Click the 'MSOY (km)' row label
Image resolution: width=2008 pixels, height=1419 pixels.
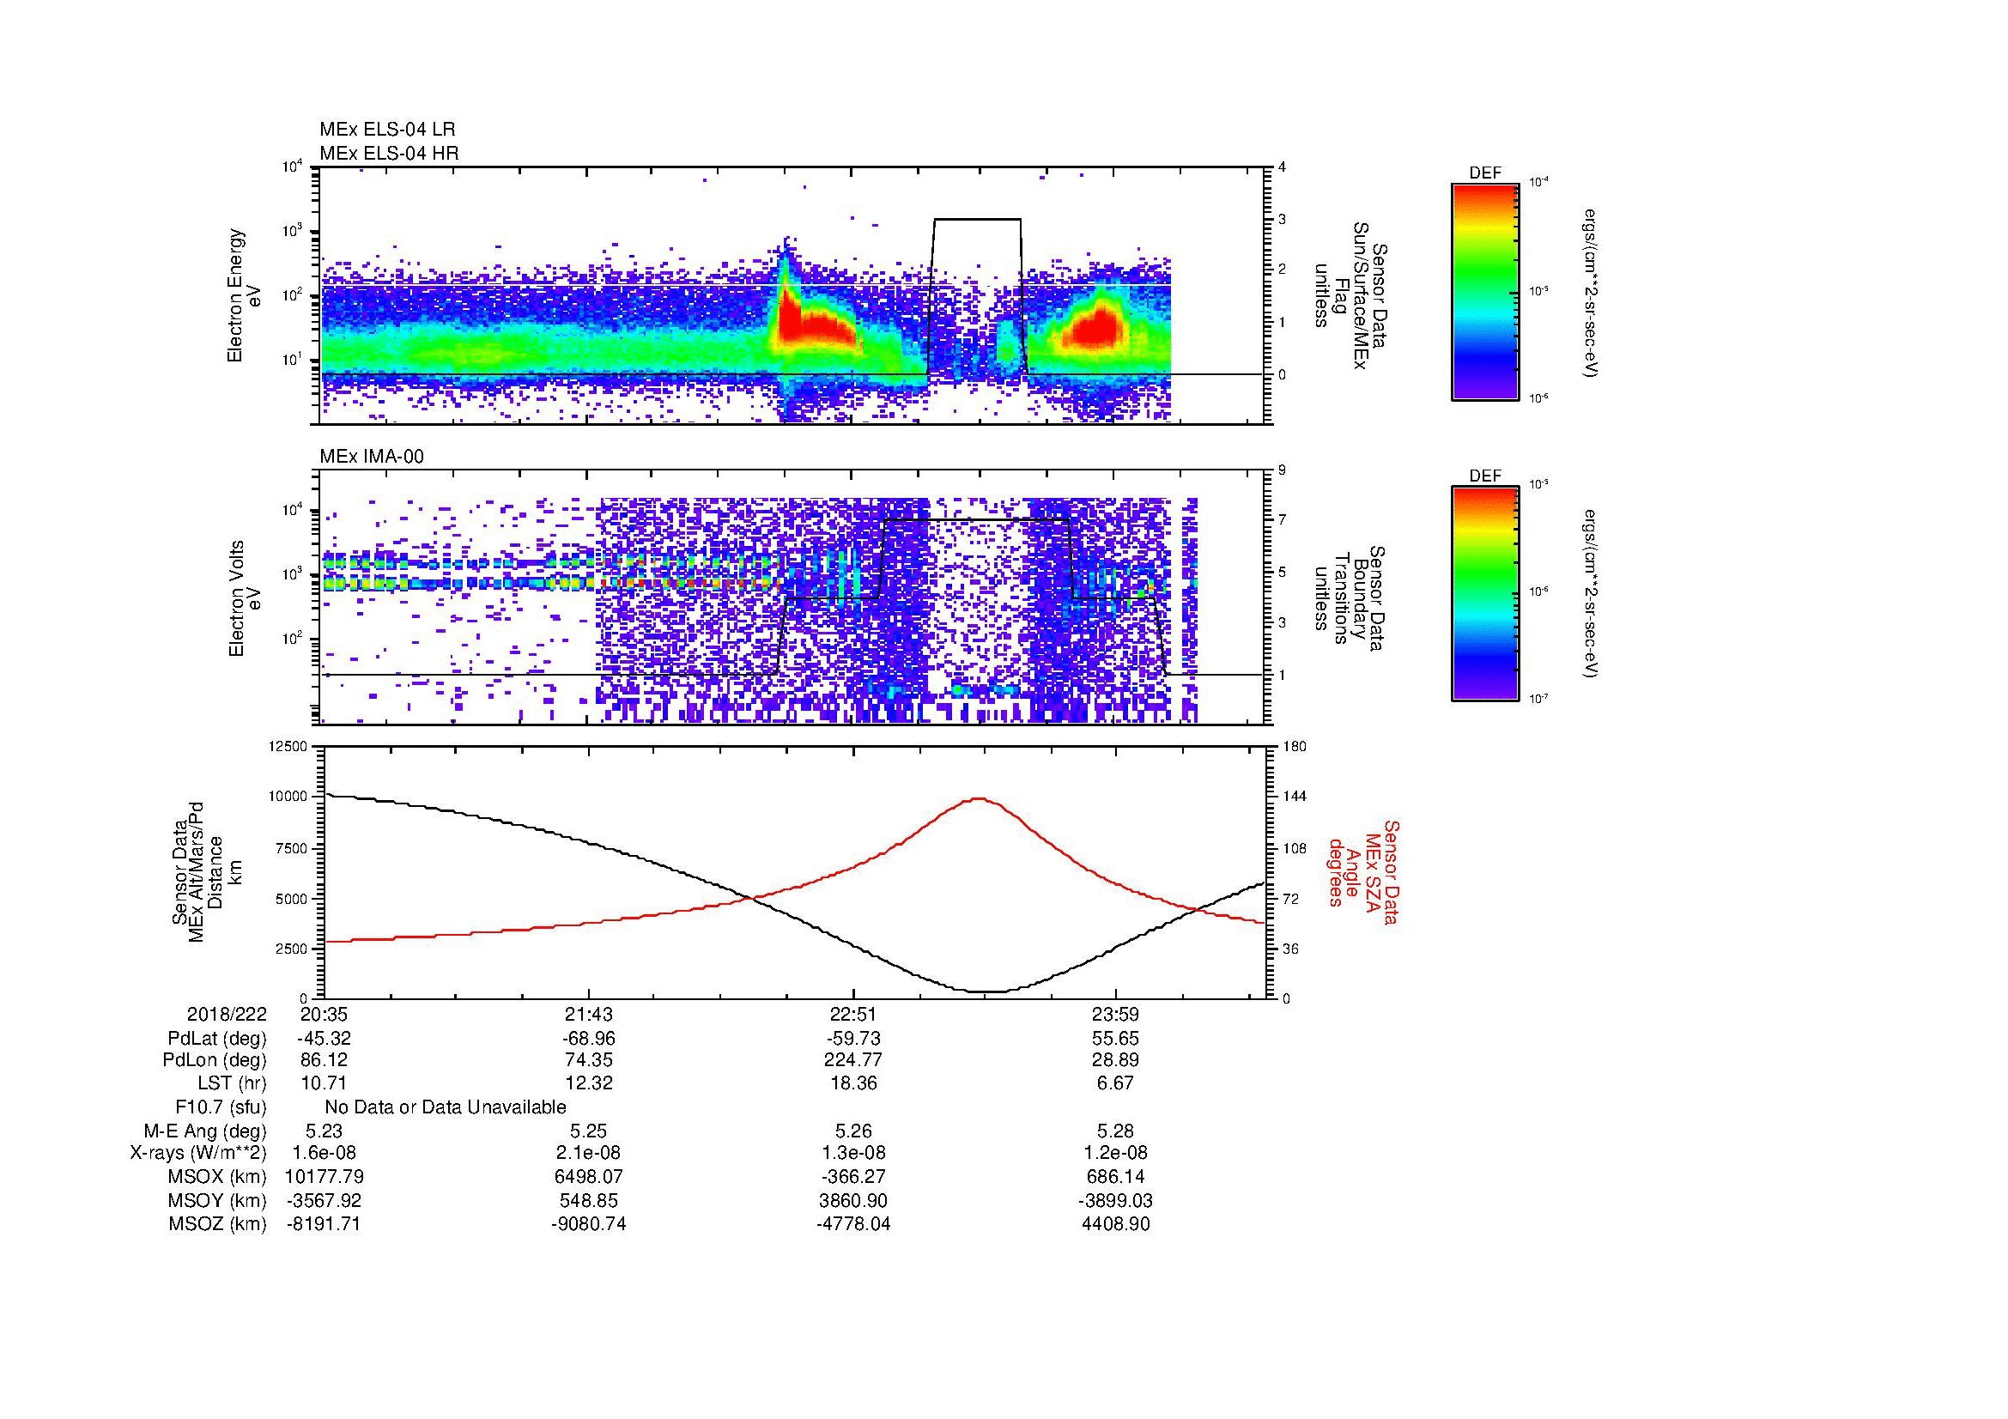click(218, 1200)
